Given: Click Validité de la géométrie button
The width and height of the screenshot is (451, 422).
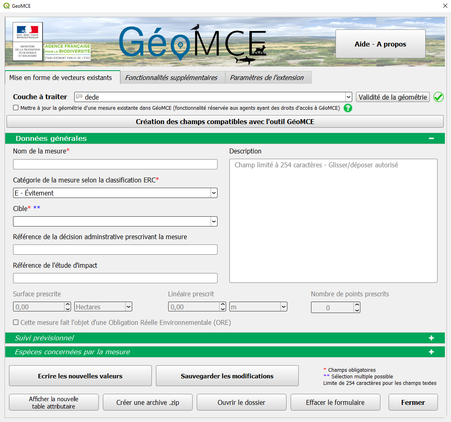Looking at the screenshot, I should [393, 97].
